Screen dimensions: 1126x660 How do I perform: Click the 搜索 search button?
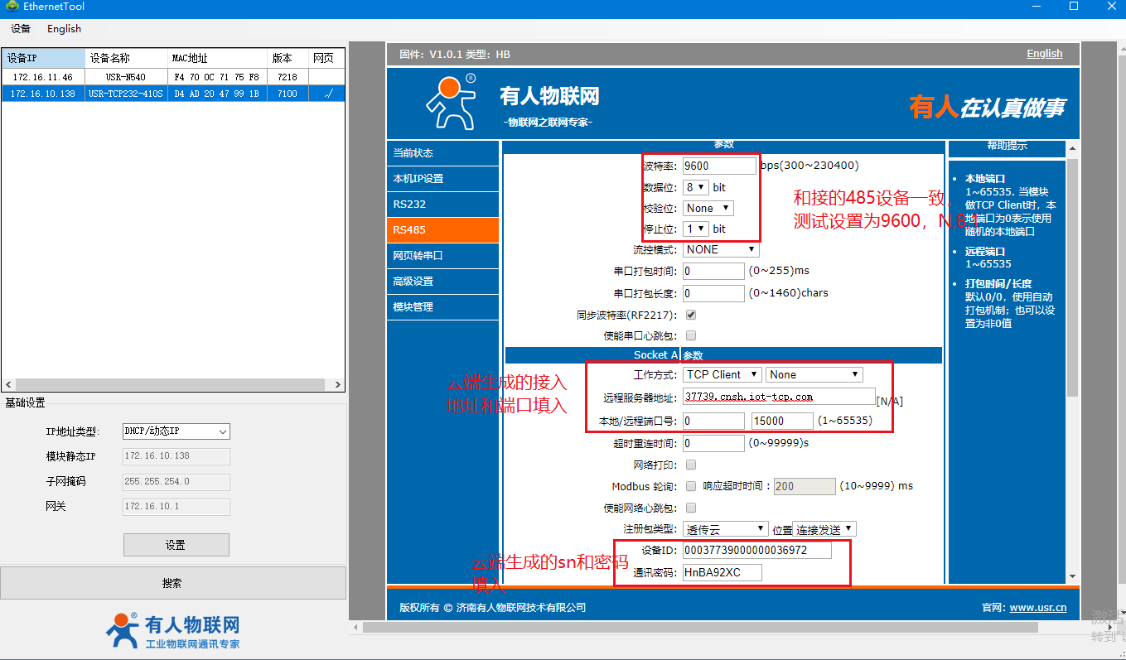172,583
